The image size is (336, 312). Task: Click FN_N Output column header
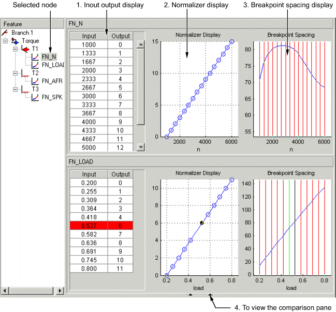[121, 36]
